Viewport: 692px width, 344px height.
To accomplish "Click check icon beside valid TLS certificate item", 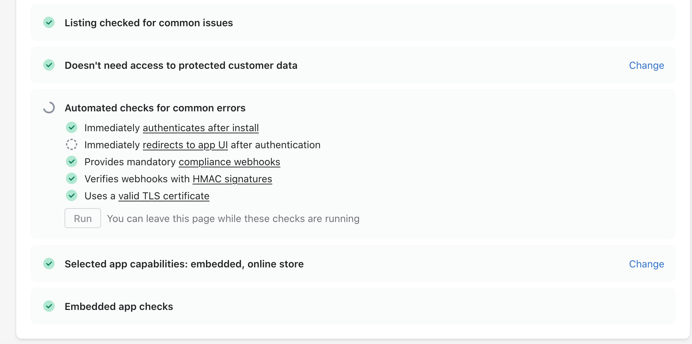I will click(72, 196).
